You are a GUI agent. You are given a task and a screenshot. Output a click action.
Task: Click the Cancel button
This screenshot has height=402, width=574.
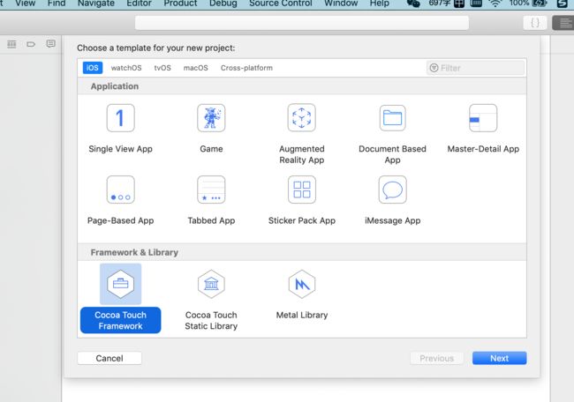pos(110,358)
